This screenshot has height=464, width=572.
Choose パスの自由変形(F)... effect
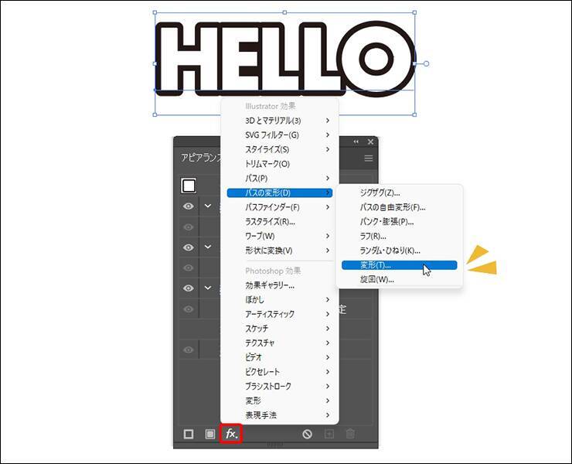400,207
